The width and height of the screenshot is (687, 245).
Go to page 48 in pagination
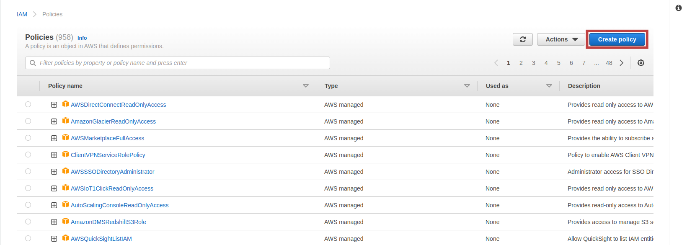609,63
